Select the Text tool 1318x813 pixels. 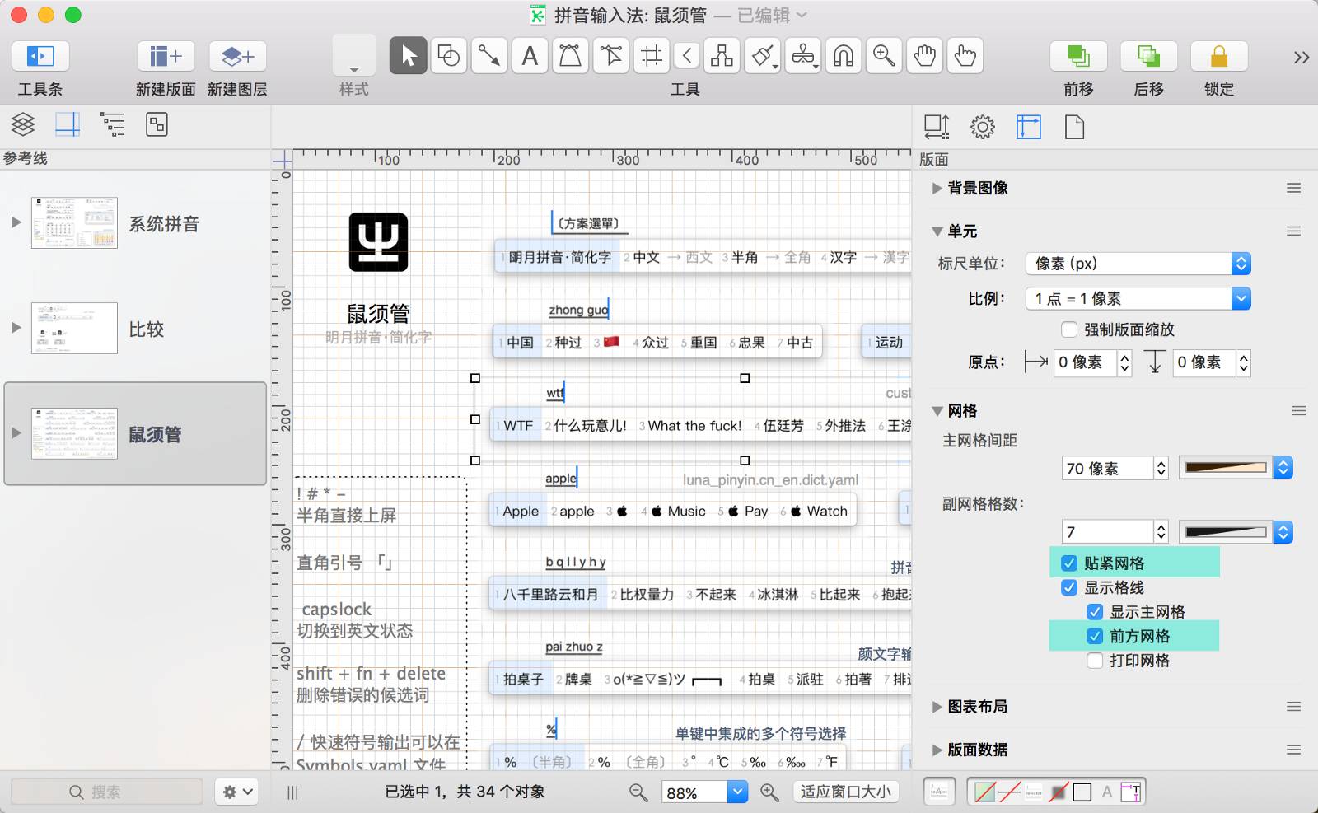(530, 56)
